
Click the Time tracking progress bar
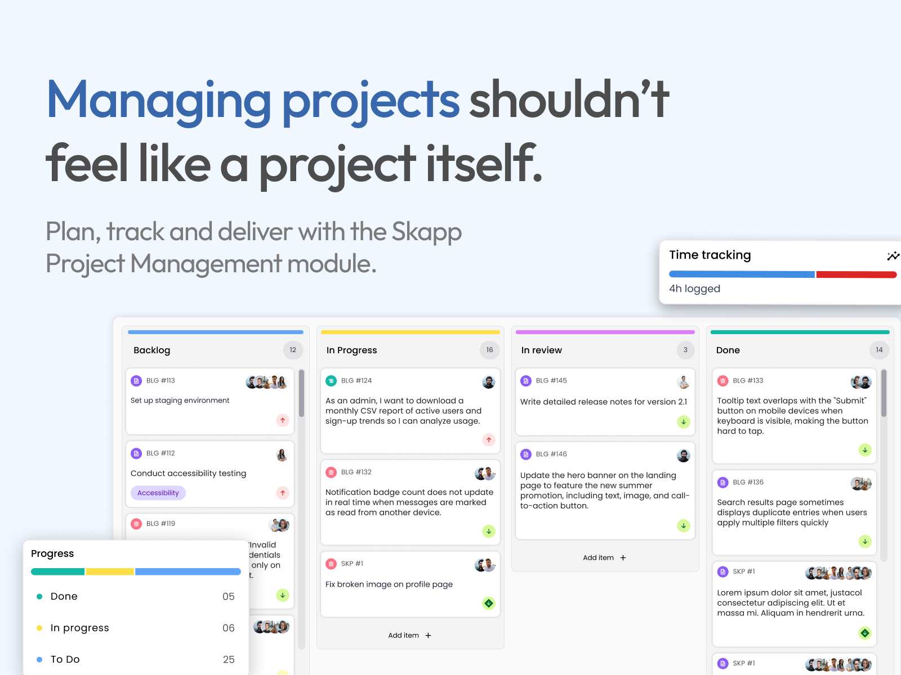click(782, 274)
